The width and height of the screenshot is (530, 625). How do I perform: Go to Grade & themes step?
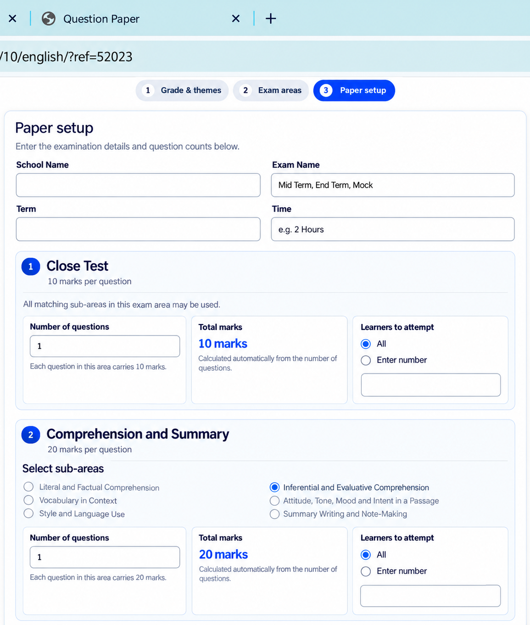coord(182,90)
